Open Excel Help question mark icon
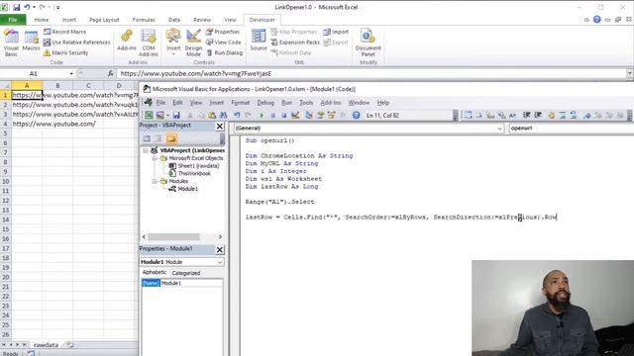This screenshot has height=356, width=634. click(596, 20)
